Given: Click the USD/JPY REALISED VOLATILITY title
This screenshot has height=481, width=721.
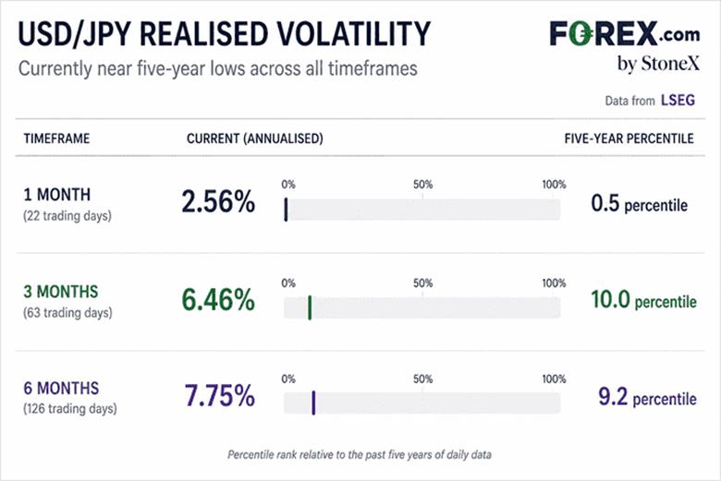Looking at the screenshot, I should (225, 34).
